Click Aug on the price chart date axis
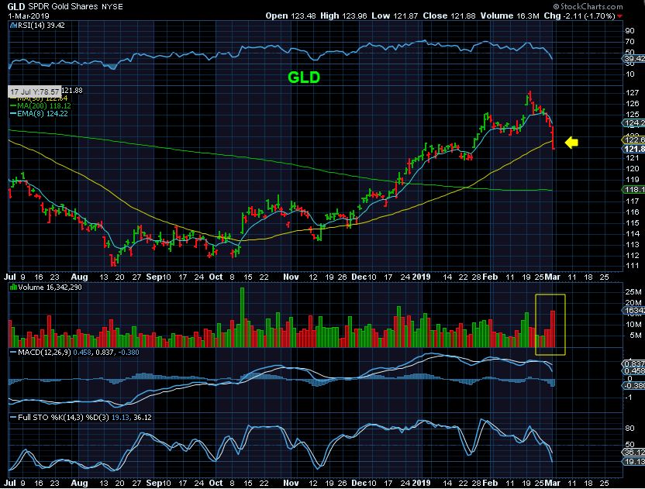Viewport: 645px width, 489px height. click(79, 277)
